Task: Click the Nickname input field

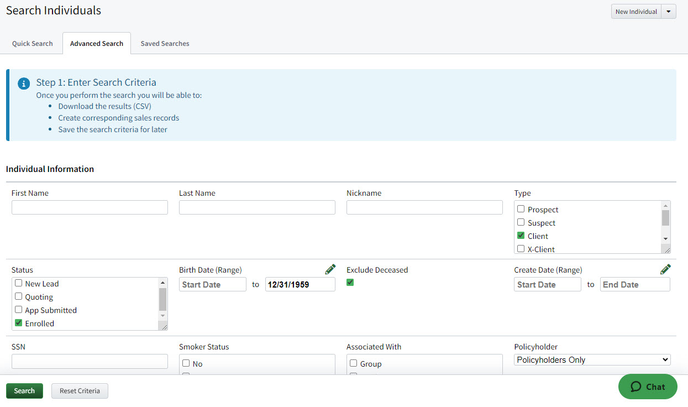Action: (424, 207)
